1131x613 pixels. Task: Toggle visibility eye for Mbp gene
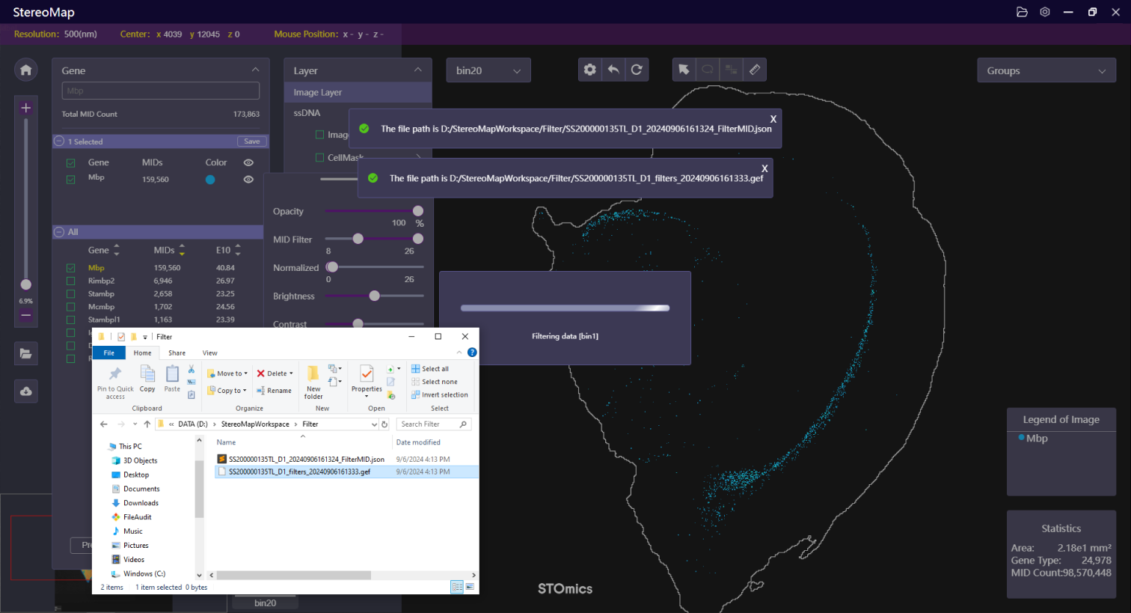(x=248, y=180)
